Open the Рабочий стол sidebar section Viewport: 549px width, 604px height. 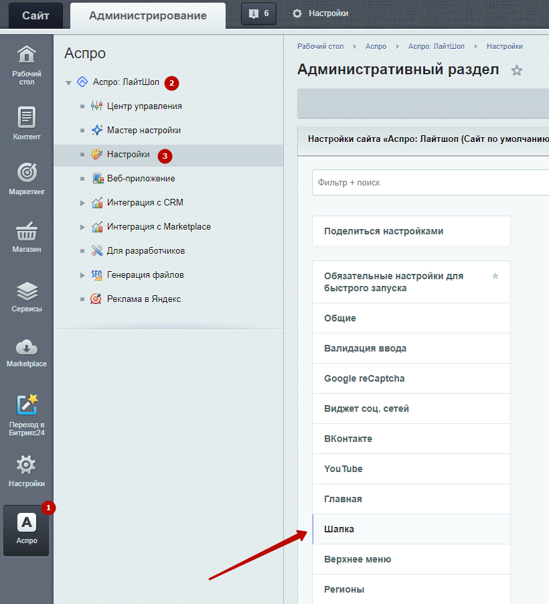coord(27,65)
